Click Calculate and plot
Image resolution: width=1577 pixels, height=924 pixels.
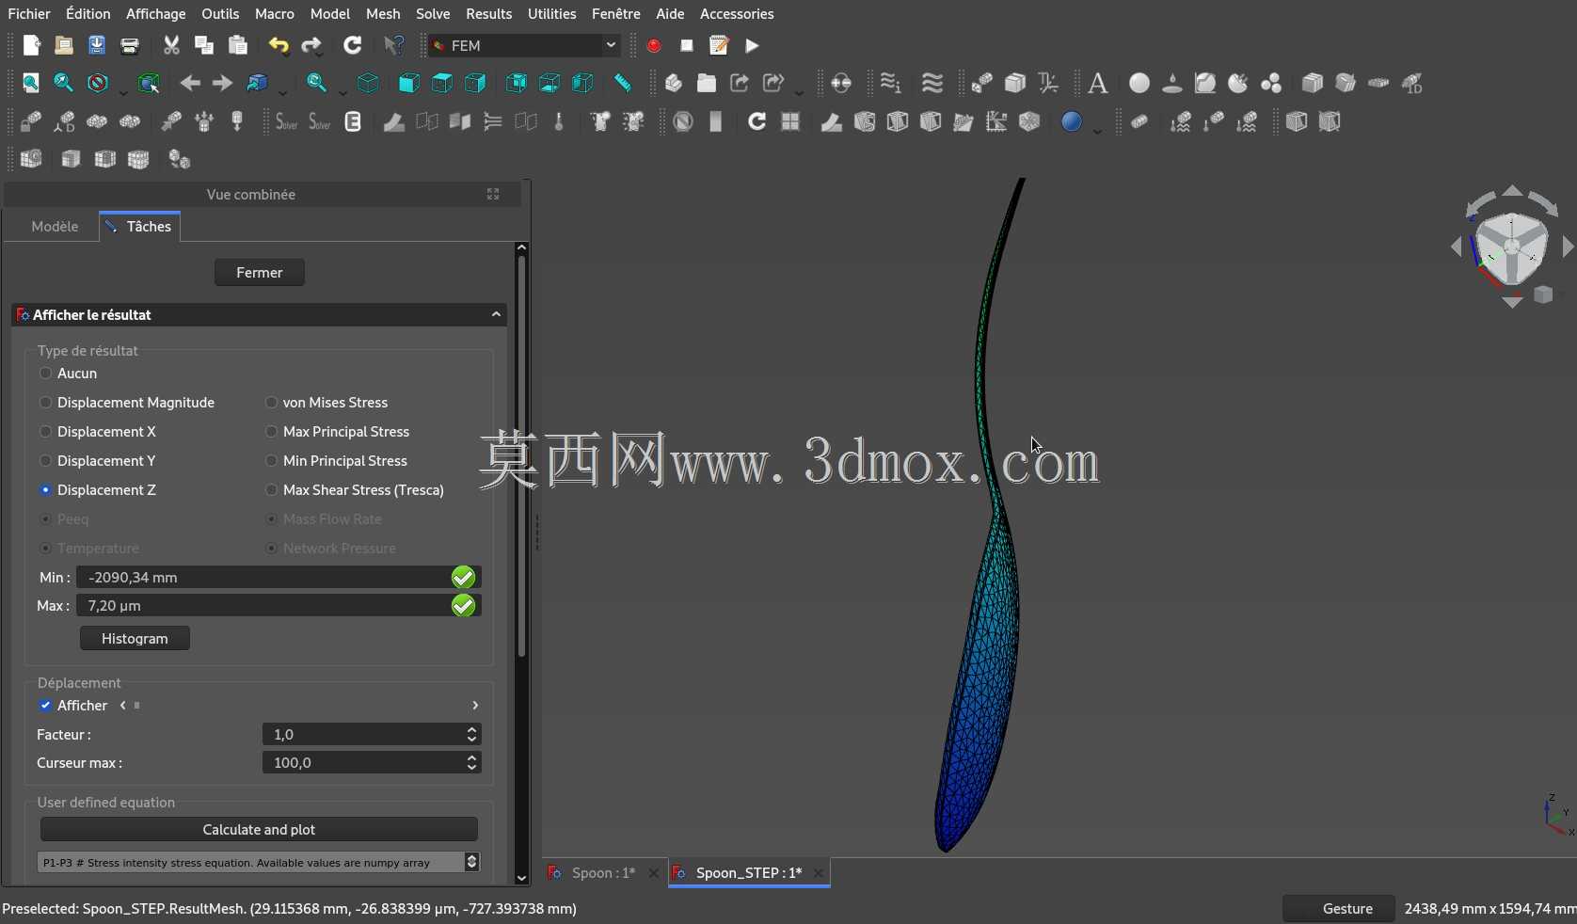[259, 830]
